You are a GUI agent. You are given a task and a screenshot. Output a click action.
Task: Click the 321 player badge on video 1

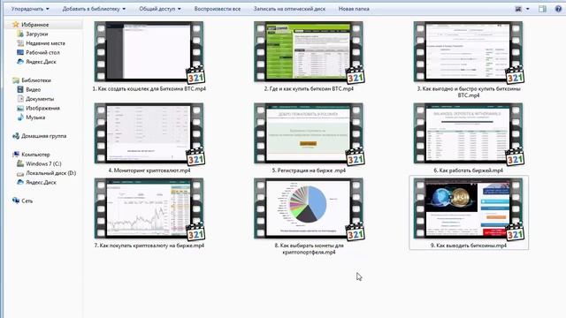click(195, 74)
